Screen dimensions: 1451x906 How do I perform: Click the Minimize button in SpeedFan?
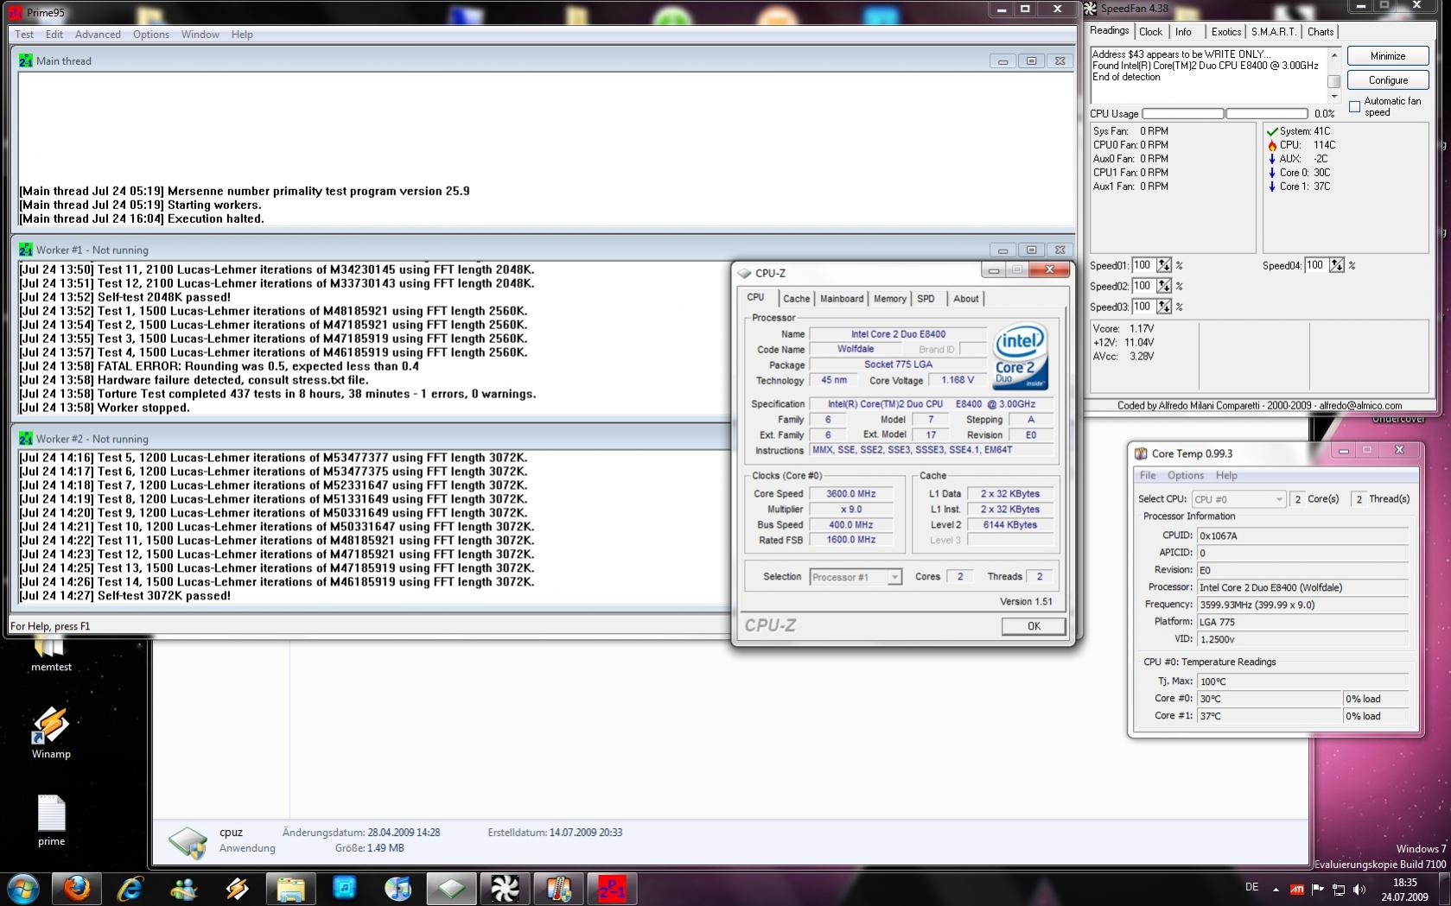[x=1388, y=56]
